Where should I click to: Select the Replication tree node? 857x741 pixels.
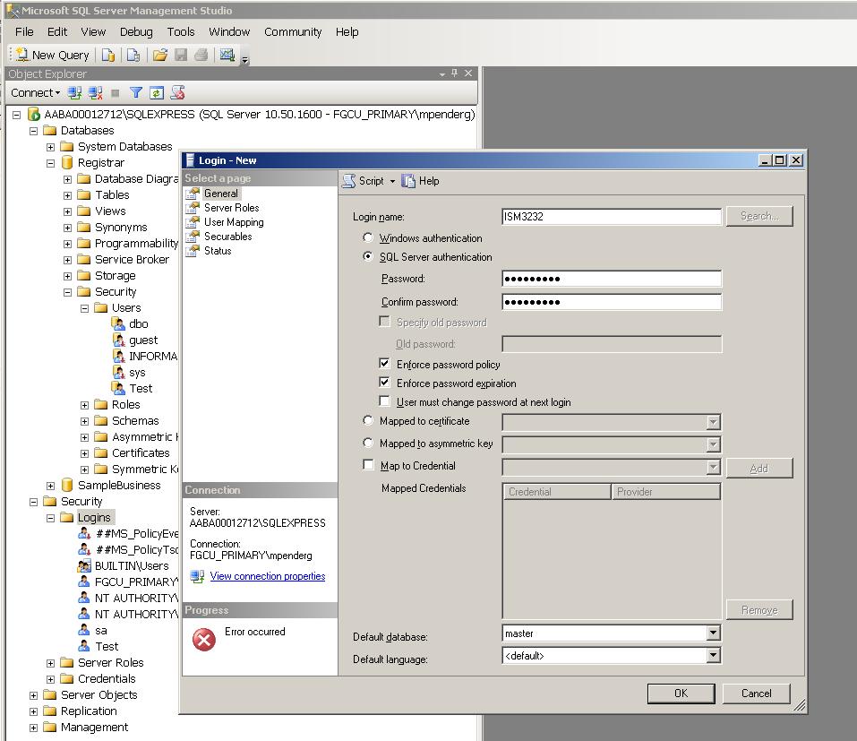(x=89, y=711)
